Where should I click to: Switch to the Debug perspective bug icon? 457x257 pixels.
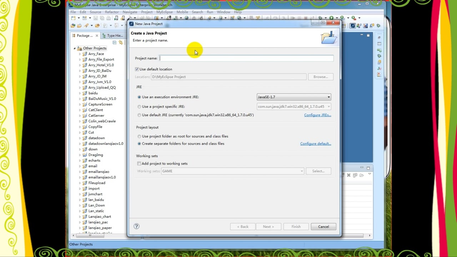tap(378, 26)
